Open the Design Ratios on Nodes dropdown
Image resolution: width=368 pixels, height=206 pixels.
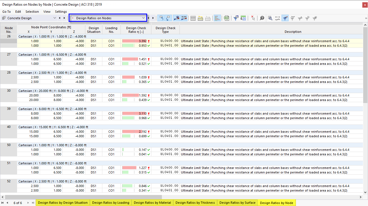coord(143,18)
